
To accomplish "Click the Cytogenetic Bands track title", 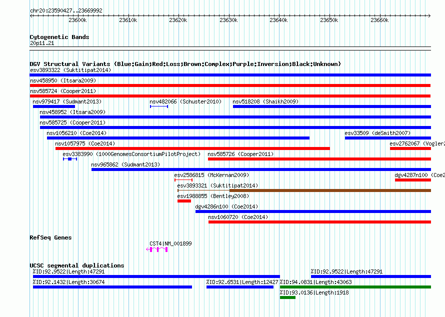I will point(59,37).
